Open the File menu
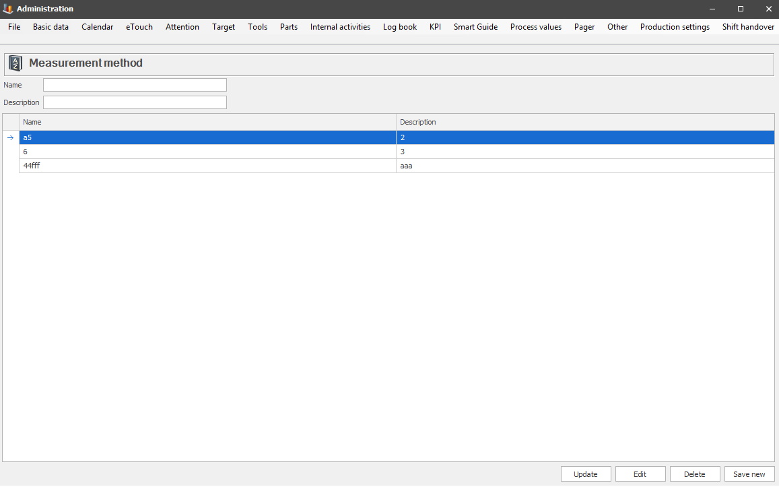Screen dimensions: 779x487 14,27
